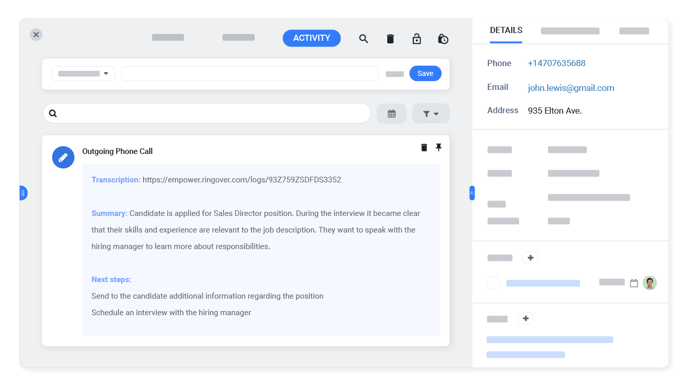
Task: Click the lock icon in the header
Action: [x=417, y=38]
